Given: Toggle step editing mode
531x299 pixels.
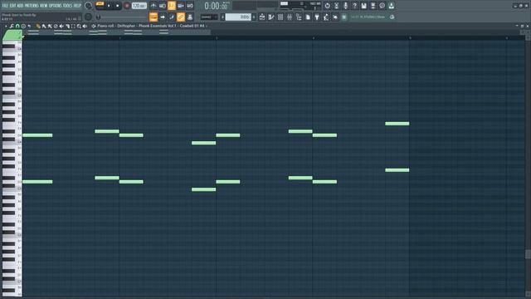Looking at the screenshot, I should 172,17.
